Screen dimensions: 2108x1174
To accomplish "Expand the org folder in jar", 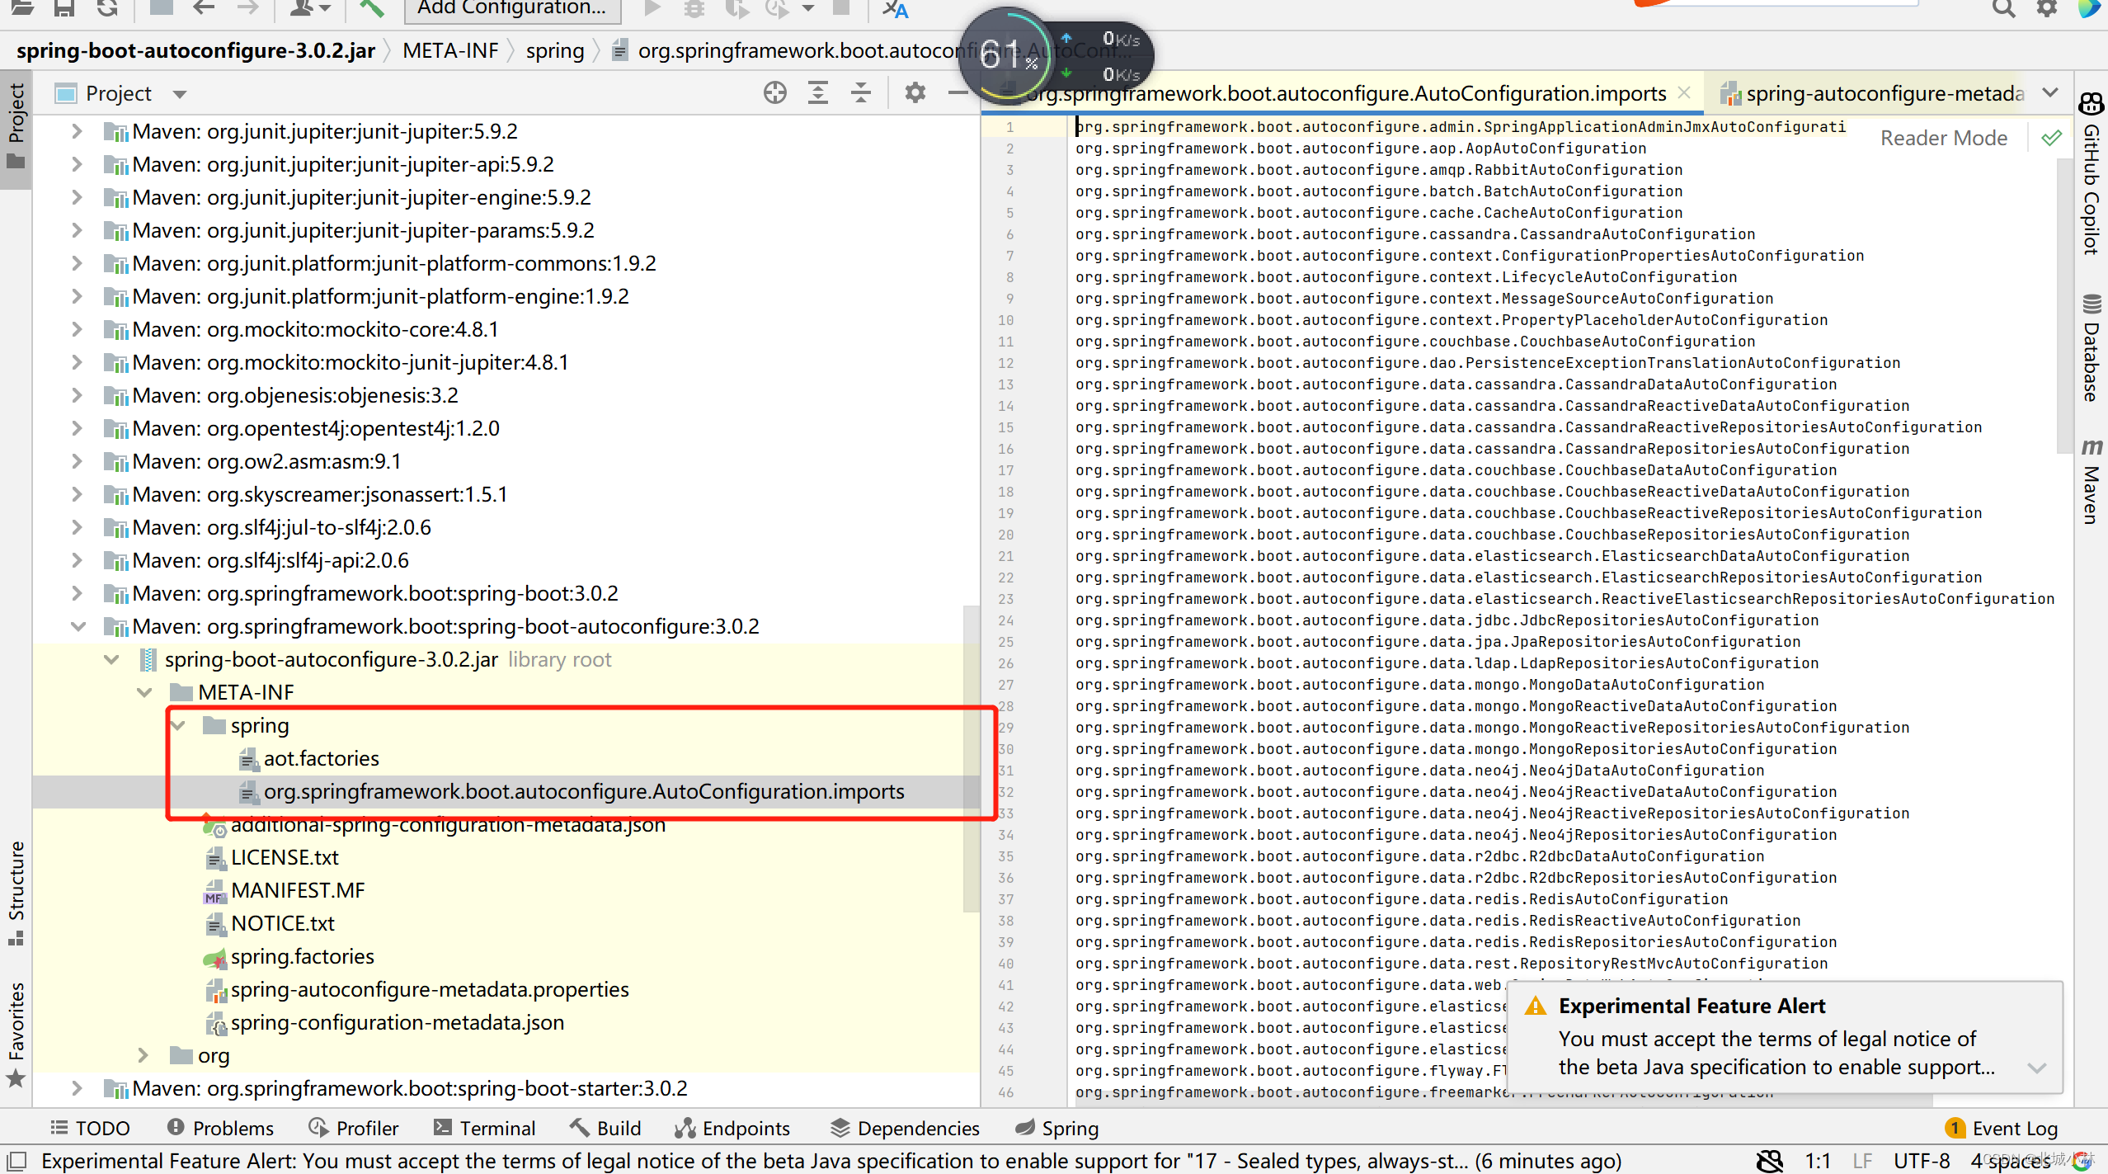I will point(144,1055).
